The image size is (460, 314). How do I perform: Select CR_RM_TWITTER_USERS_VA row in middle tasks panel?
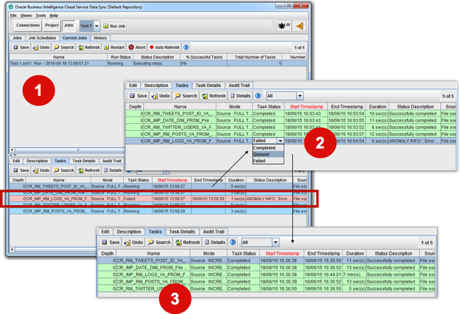tap(292, 127)
